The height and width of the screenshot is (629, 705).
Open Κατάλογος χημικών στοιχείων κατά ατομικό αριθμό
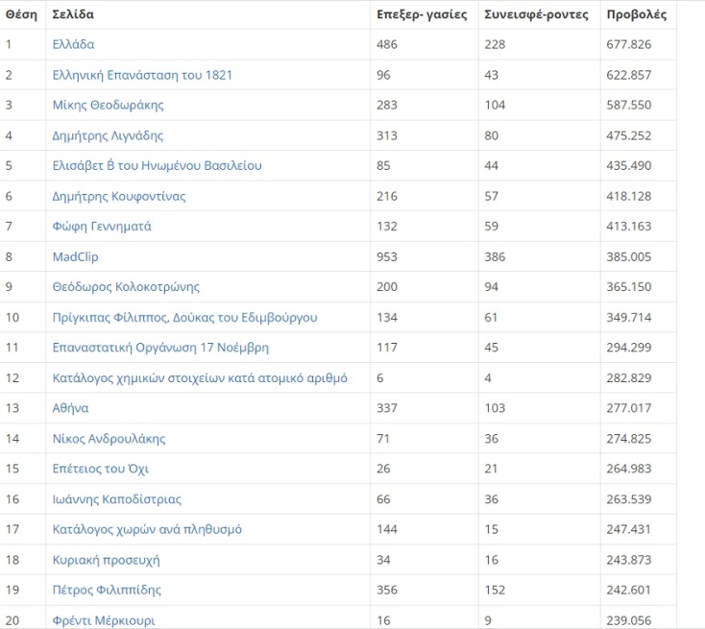[200, 378]
